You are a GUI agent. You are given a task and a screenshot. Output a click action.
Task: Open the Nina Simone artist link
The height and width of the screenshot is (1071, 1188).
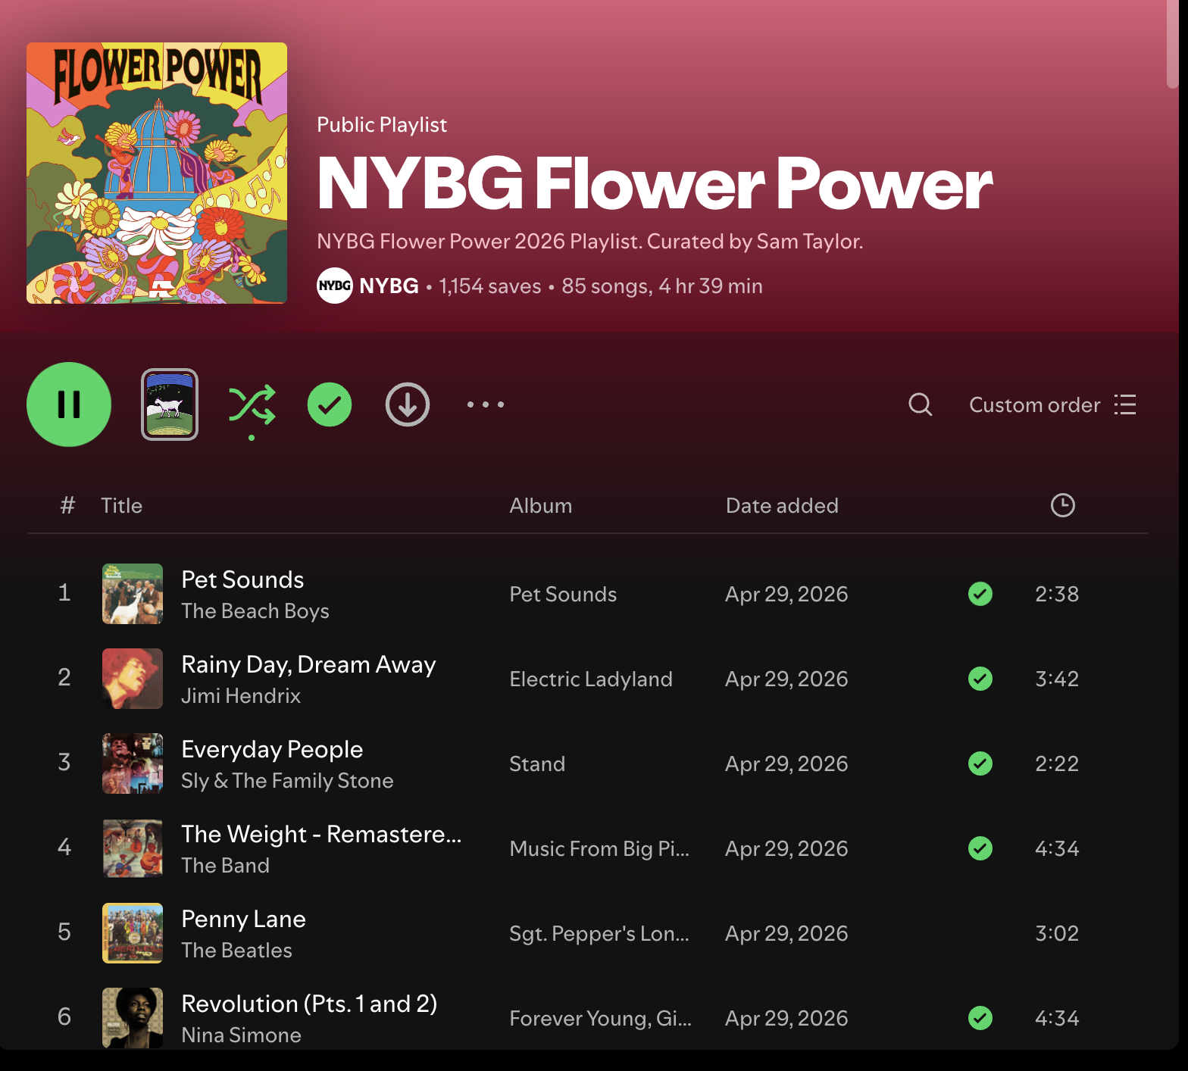241,1035
